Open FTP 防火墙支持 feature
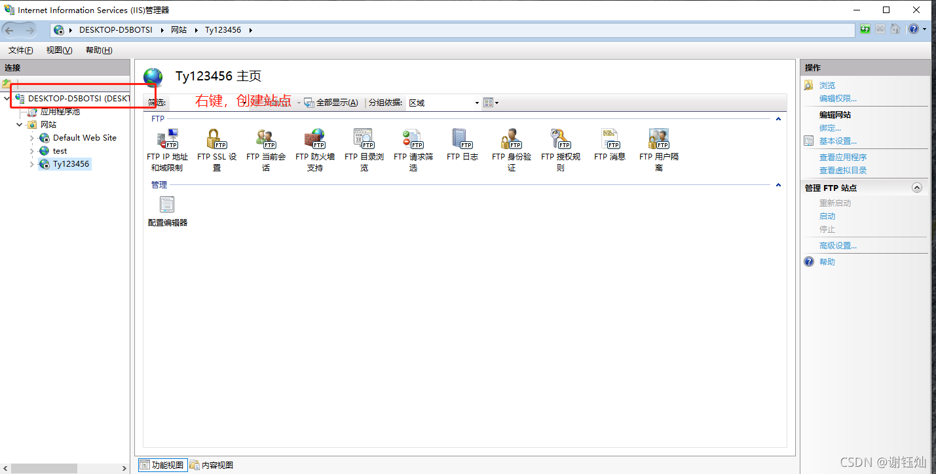 pyautogui.click(x=315, y=150)
